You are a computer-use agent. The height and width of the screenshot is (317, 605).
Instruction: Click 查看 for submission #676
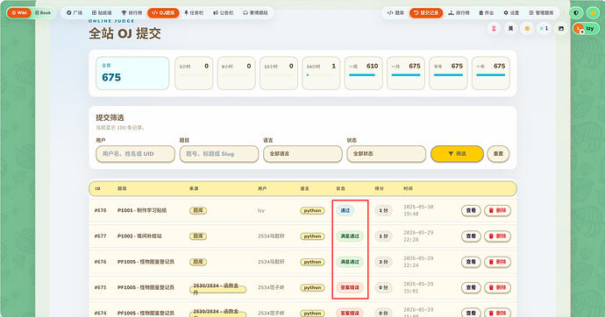click(471, 262)
